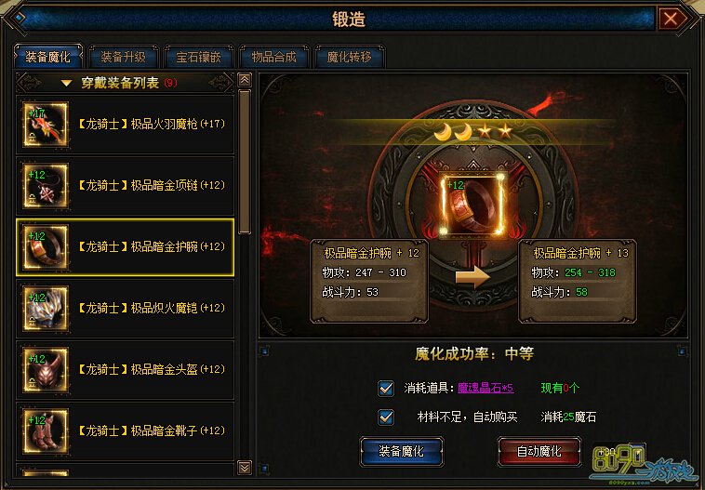Start 自动魔化 with the red button
The image size is (705, 490).
coord(539,451)
